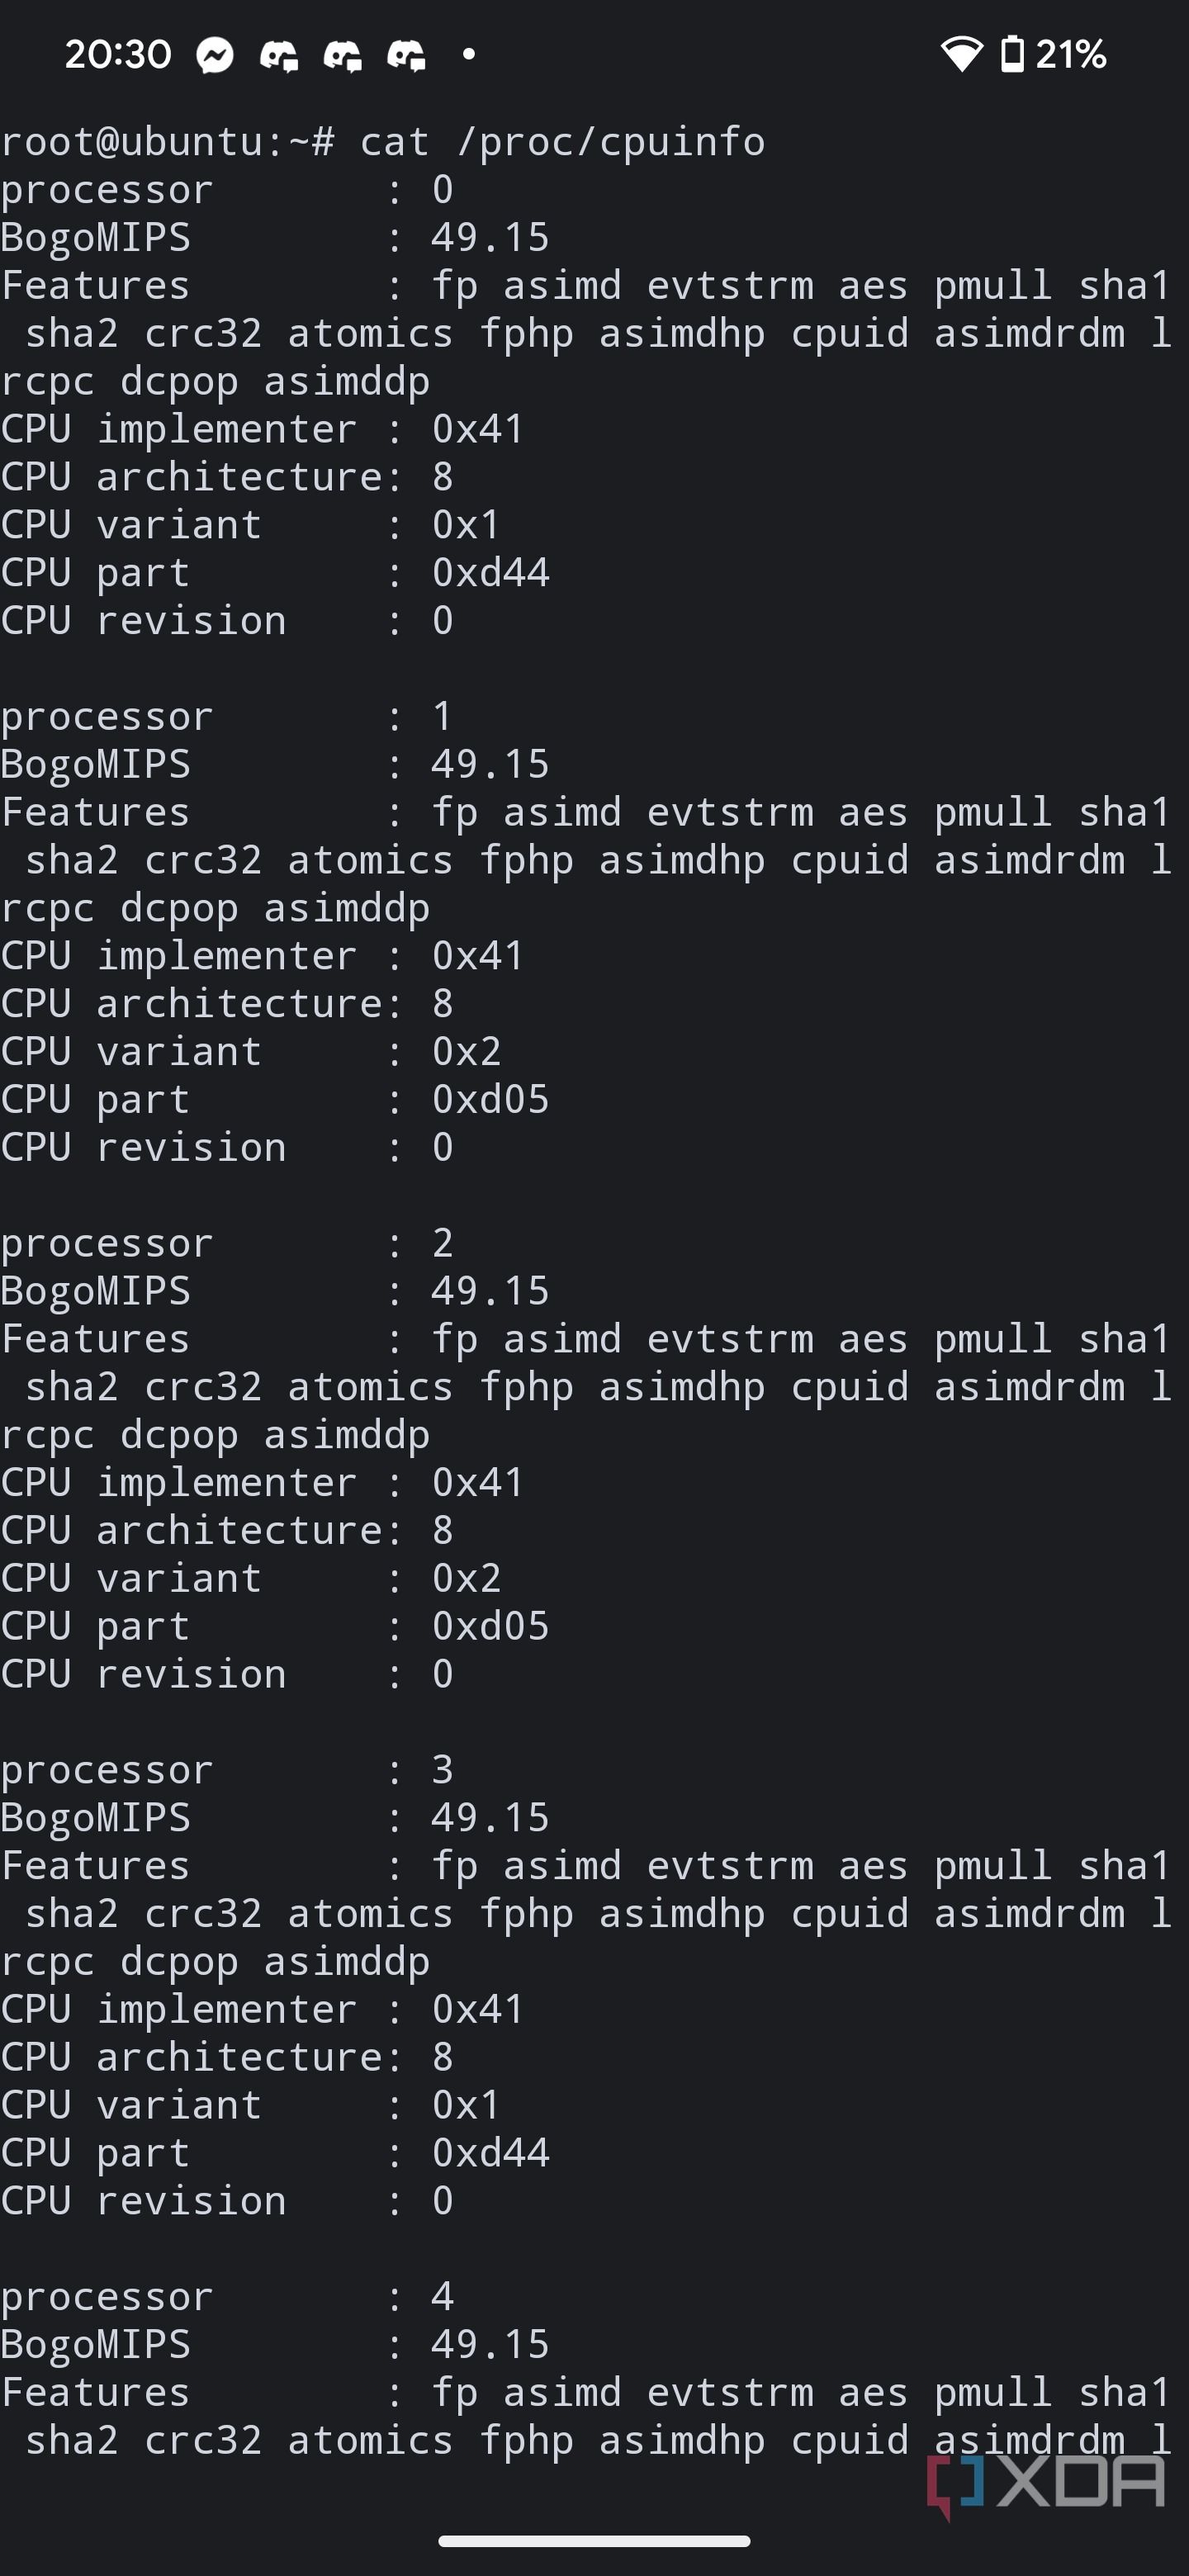Click the "processor : 0" output line
This screenshot has height=2576, width=1189.
tap(227, 190)
